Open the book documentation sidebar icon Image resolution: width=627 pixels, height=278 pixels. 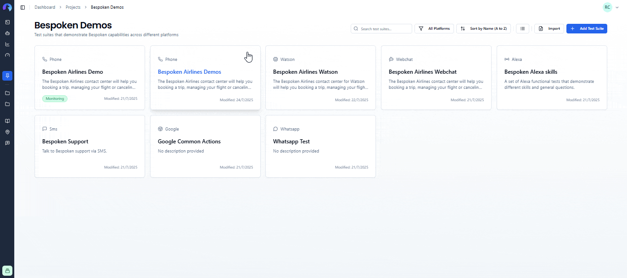7,121
